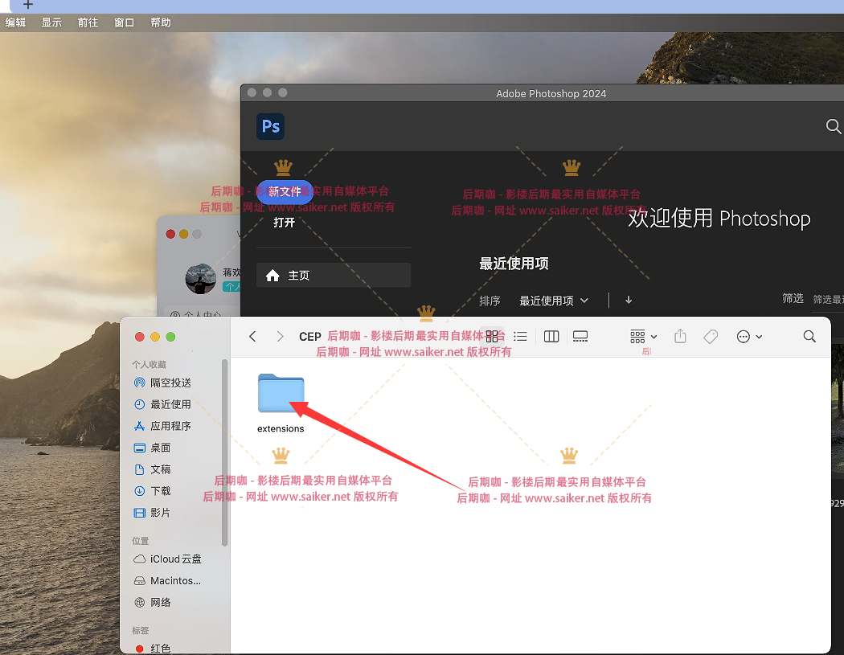This screenshot has height=655, width=844.
Task: Open the 最近使用项 sort dropdown
Action: tap(554, 301)
